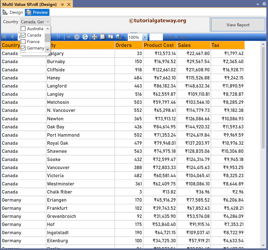Open the export format dropdown arrow
Image resolution: width=268 pixels, height=250 pixels.
point(122,37)
